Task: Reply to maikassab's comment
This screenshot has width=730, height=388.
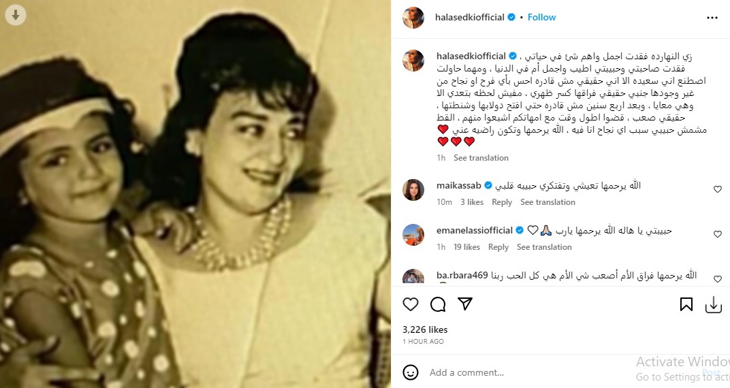Action: click(502, 202)
